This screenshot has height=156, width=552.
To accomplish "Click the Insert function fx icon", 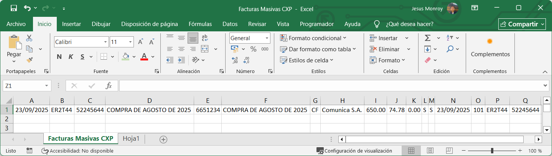I will [109, 86].
